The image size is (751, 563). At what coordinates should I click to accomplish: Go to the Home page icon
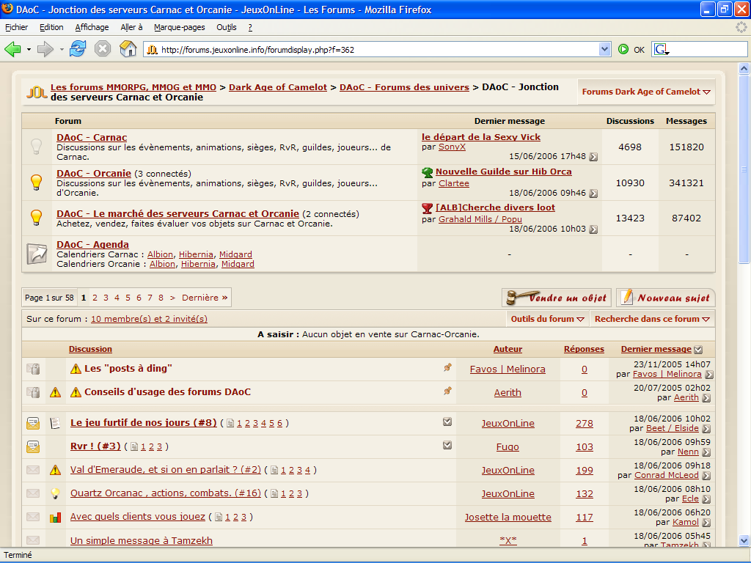coord(128,49)
